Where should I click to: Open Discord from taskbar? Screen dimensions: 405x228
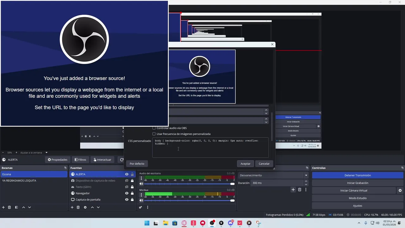pos(230,223)
